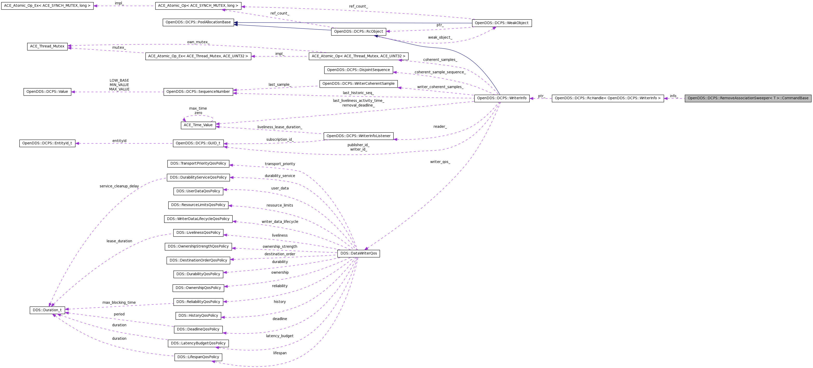Screen dimensions: 813x368
Task: Click the coherent_samples_ edge label
Action: 440,60
